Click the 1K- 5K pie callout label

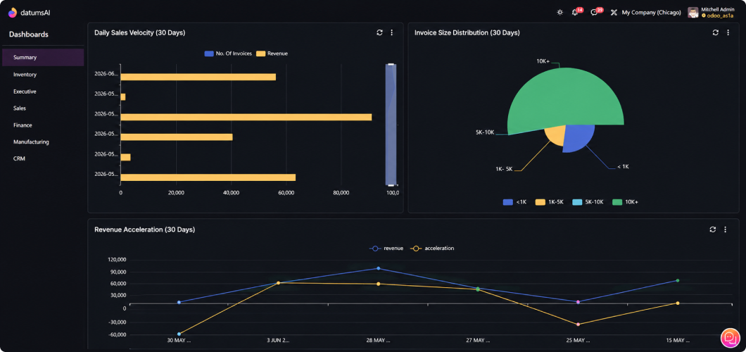504,169
